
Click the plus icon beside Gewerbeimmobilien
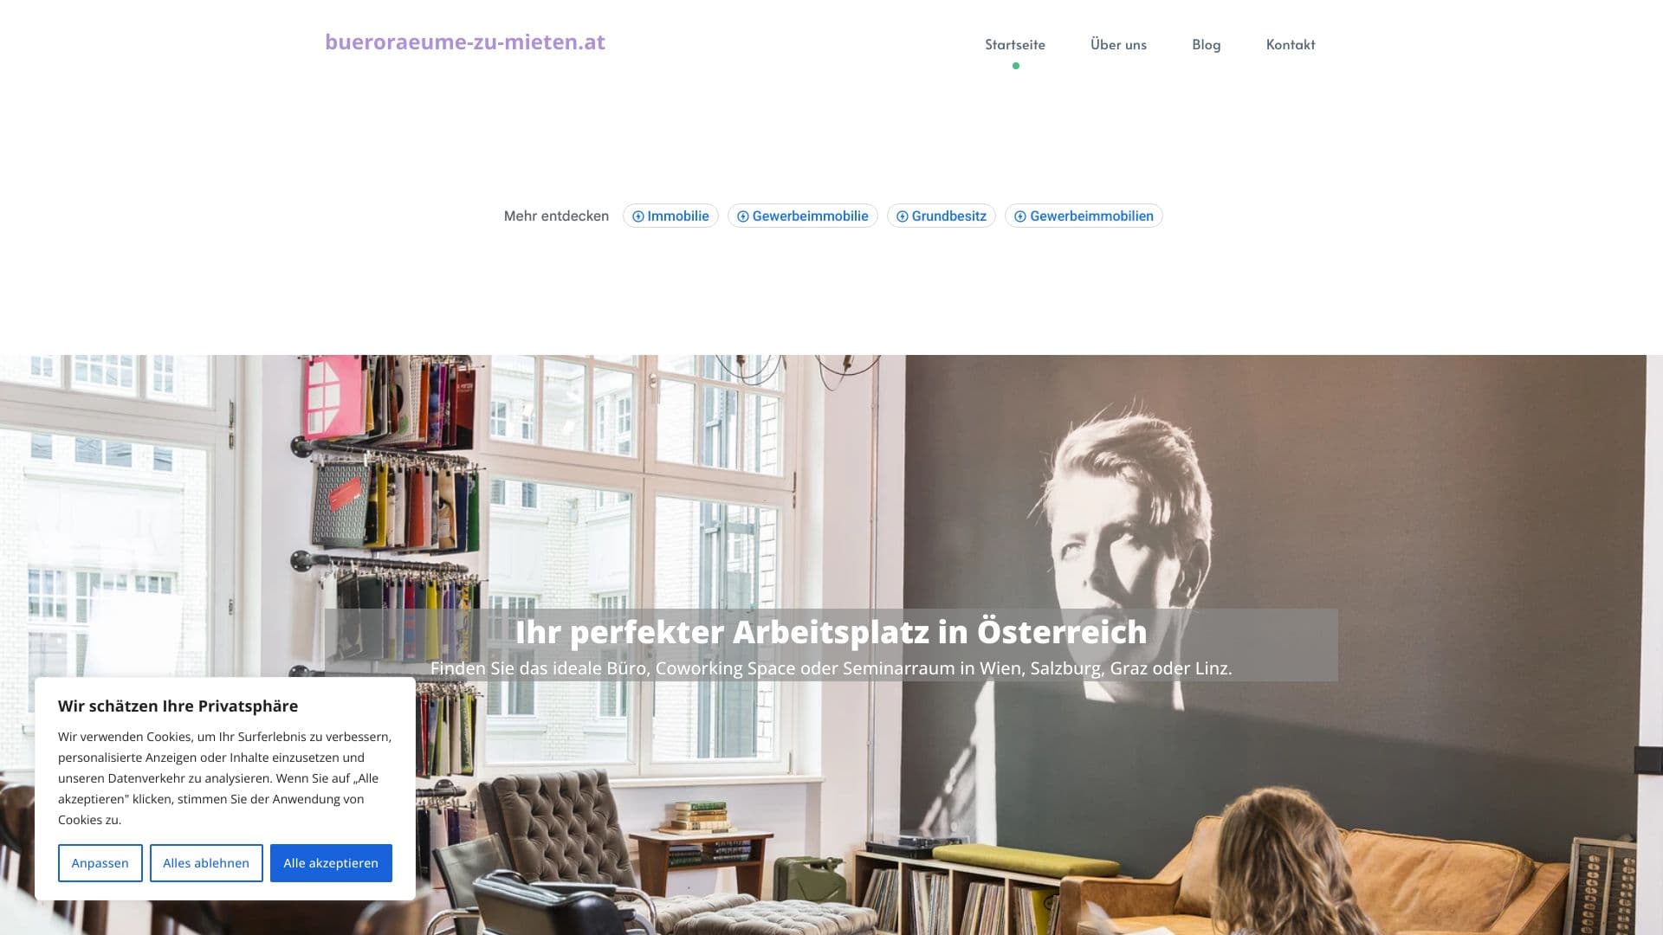(1019, 216)
